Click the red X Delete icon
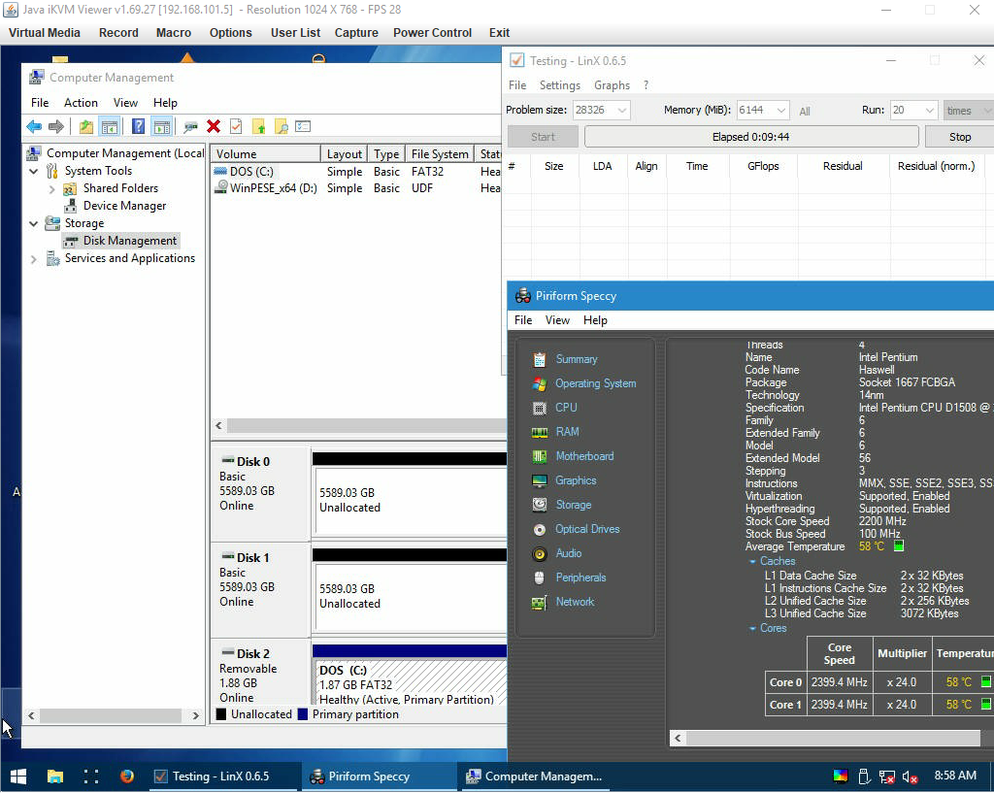The width and height of the screenshot is (994, 793). tap(214, 127)
